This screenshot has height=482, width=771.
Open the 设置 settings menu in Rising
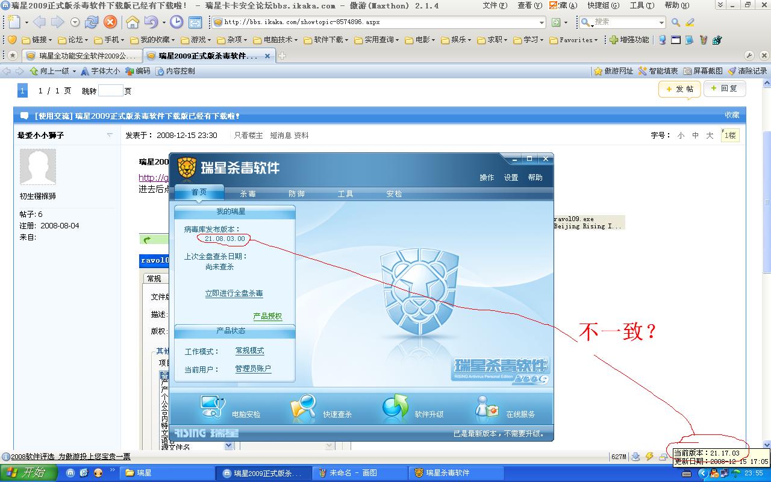click(511, 178)
